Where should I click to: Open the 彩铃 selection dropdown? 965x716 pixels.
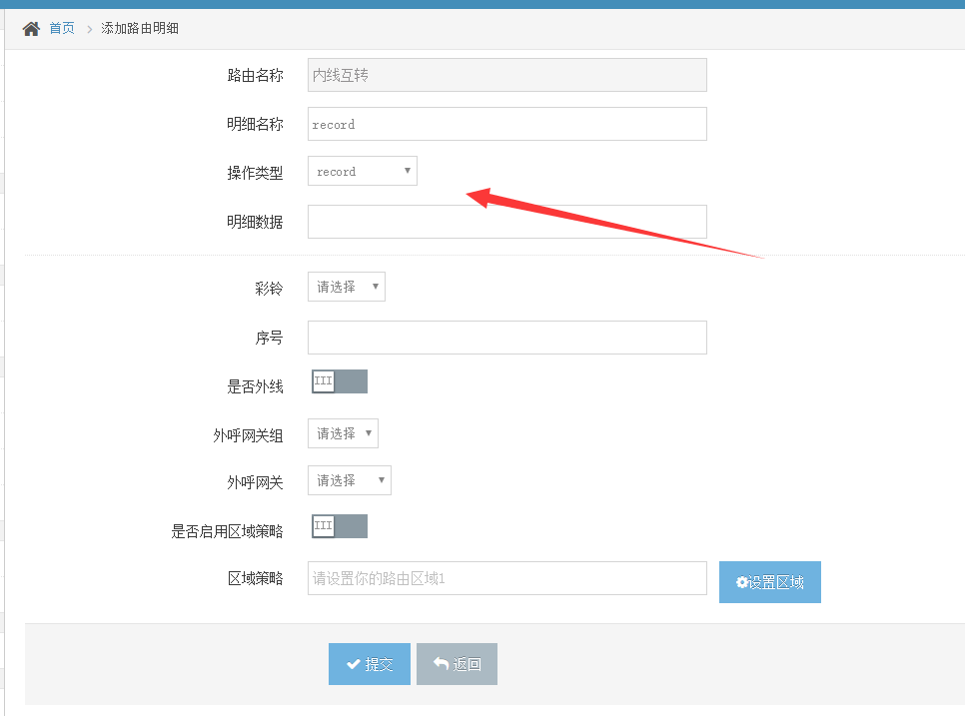tap(346, 287)
